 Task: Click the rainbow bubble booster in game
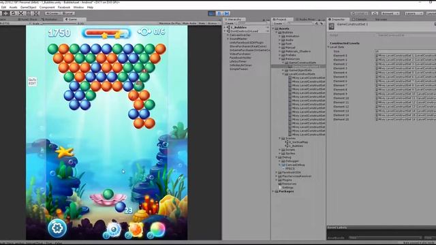(158, 229)
